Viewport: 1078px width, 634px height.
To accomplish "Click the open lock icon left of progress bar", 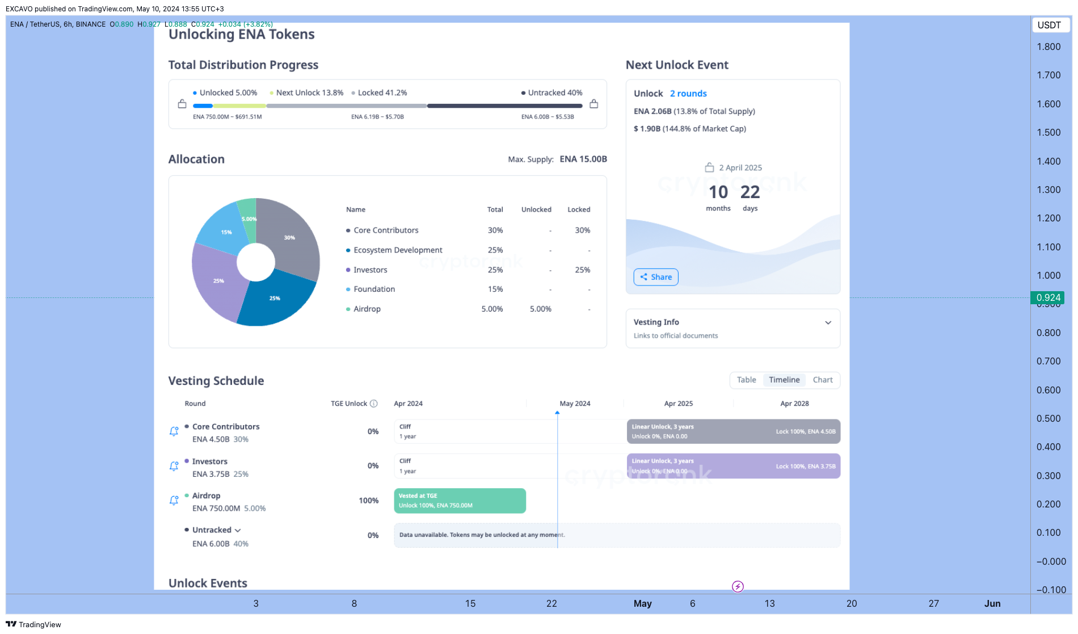I will point(182,104).
